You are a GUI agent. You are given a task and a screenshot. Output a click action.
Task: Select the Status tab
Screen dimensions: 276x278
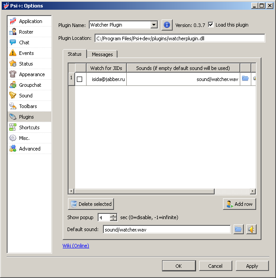point(74,54)
